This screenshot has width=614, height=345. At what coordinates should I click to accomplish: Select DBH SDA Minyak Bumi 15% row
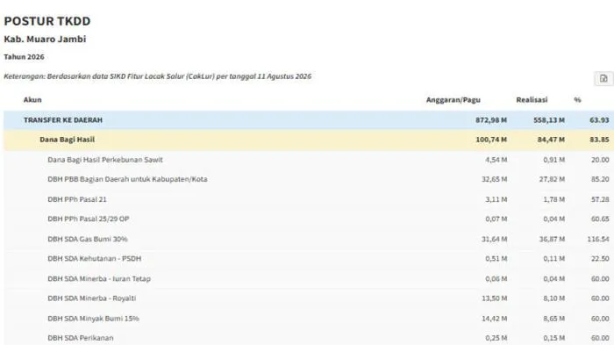coord(309,319)
